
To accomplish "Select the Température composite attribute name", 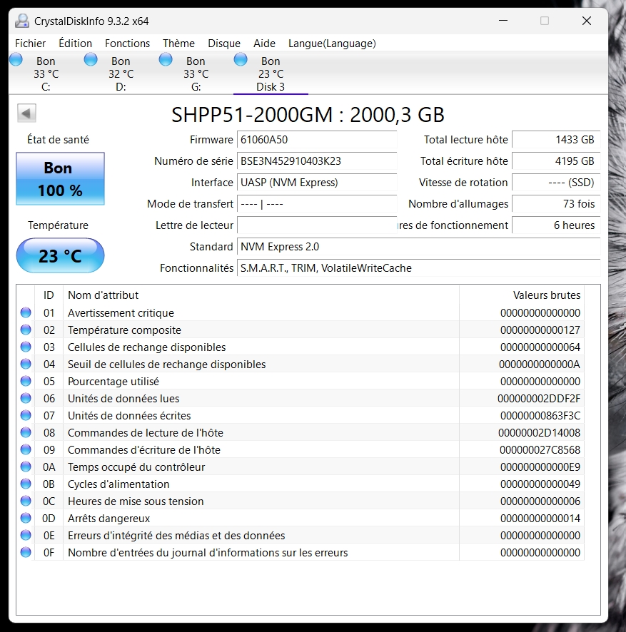I will click(x=124, y=330).
